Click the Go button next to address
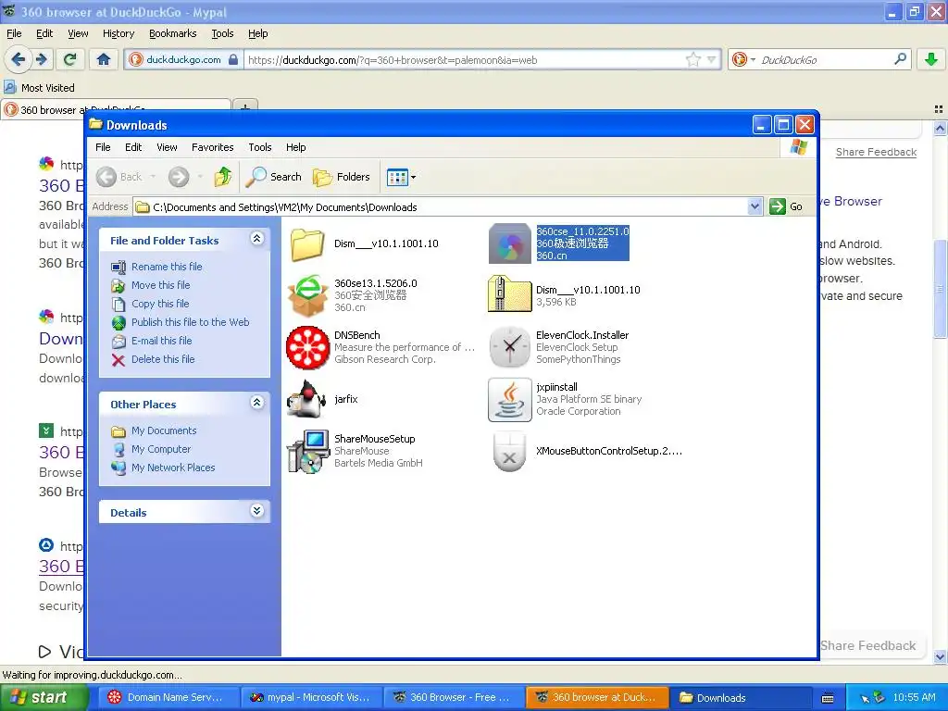 click(787, 206)
